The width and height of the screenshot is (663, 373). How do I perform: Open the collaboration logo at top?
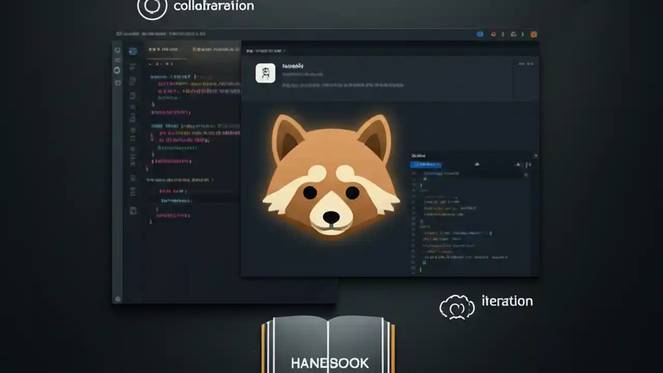(x=151, y=8)
